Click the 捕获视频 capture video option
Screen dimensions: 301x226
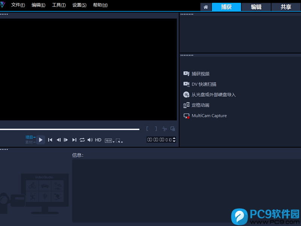point(200,74)
